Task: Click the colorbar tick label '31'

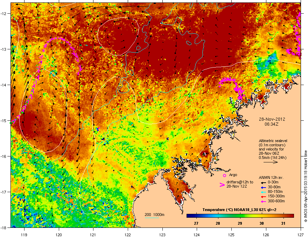Action: coord(283,223)
